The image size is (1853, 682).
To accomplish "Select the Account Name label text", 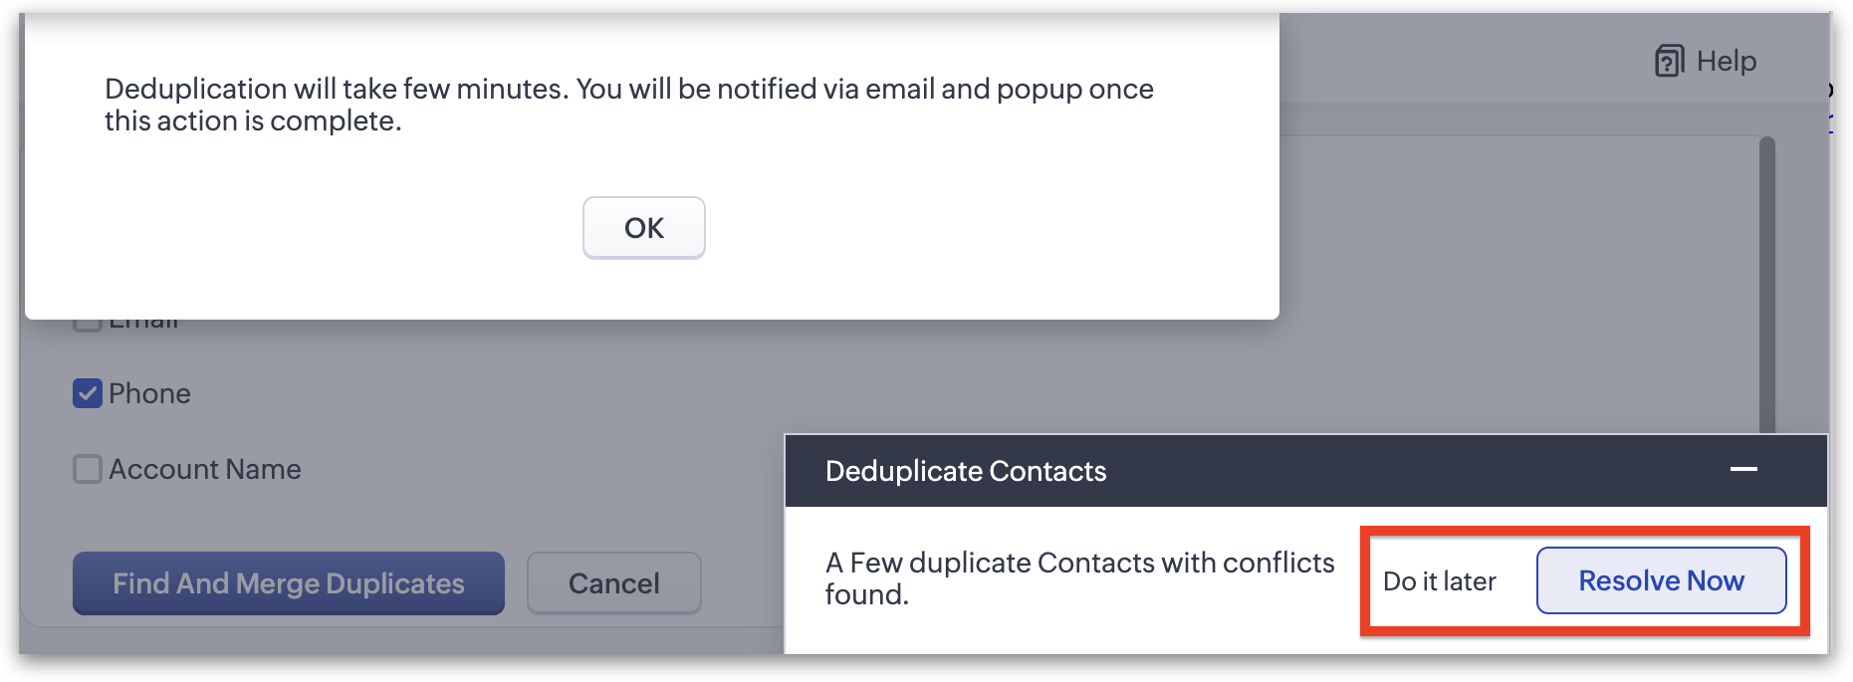I will 204,469.
